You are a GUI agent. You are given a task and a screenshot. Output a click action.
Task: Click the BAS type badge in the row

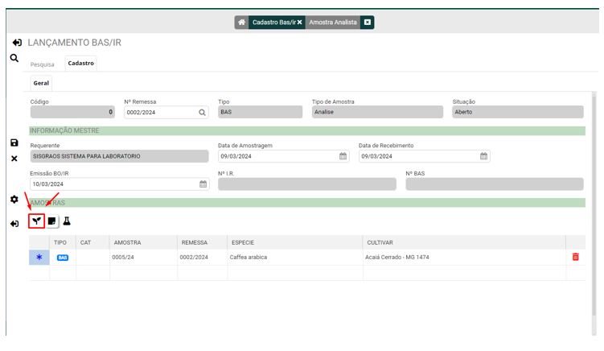[63, 258]
